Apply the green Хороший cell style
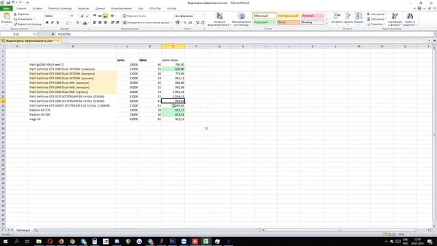Screen dimensions: 437x246 click(x=264, y=23)
